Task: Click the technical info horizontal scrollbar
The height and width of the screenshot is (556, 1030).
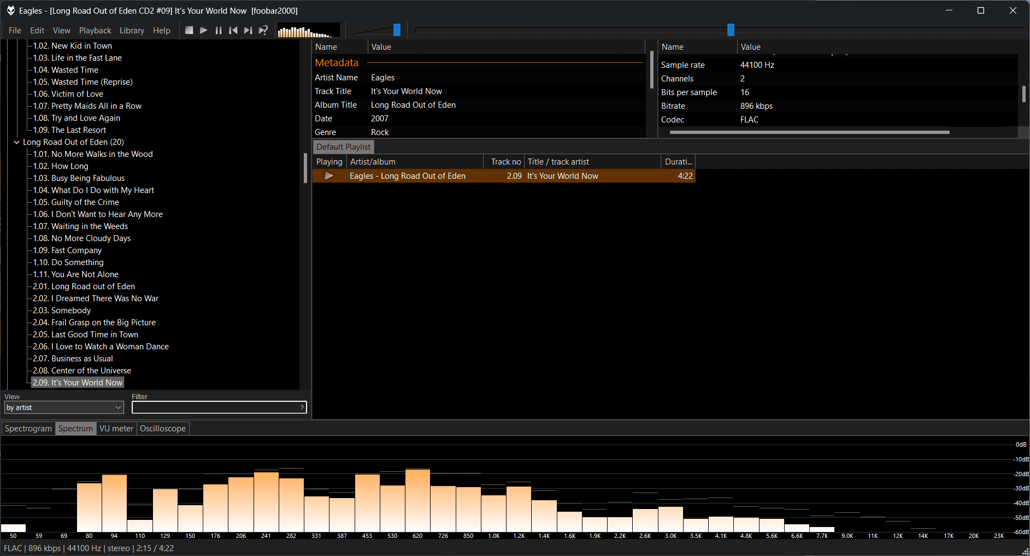Action: 810,132
